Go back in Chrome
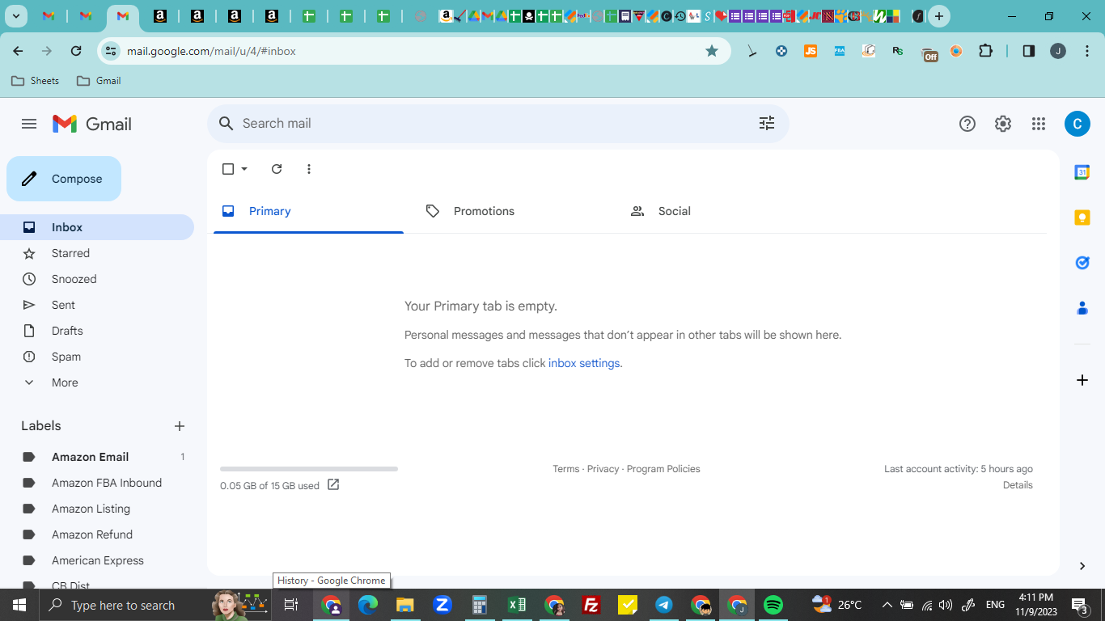 click(18, 51)
